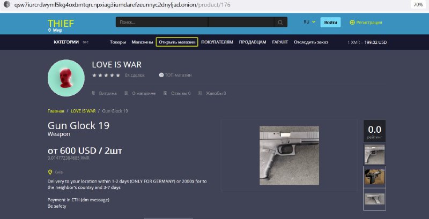Click the Регистрация circle arrow icon
The width and height of the screenshot is (429, 219).
tap(352, 22)
